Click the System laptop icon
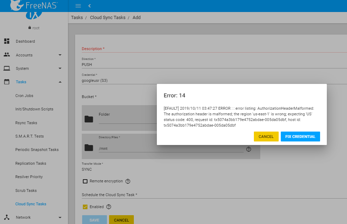The image size is (347, 224). [x=7, y=68]
